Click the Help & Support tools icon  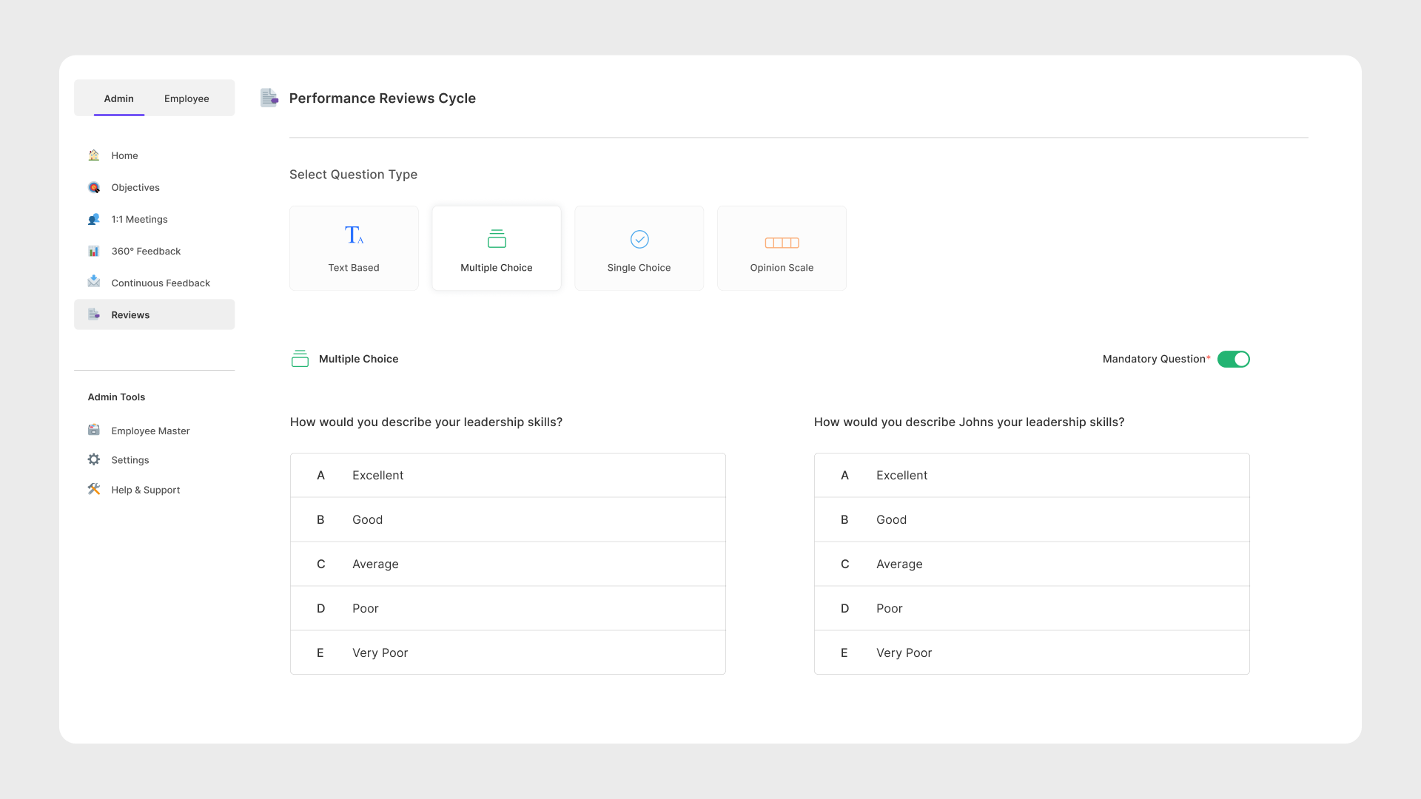click(x=94, y=489)
